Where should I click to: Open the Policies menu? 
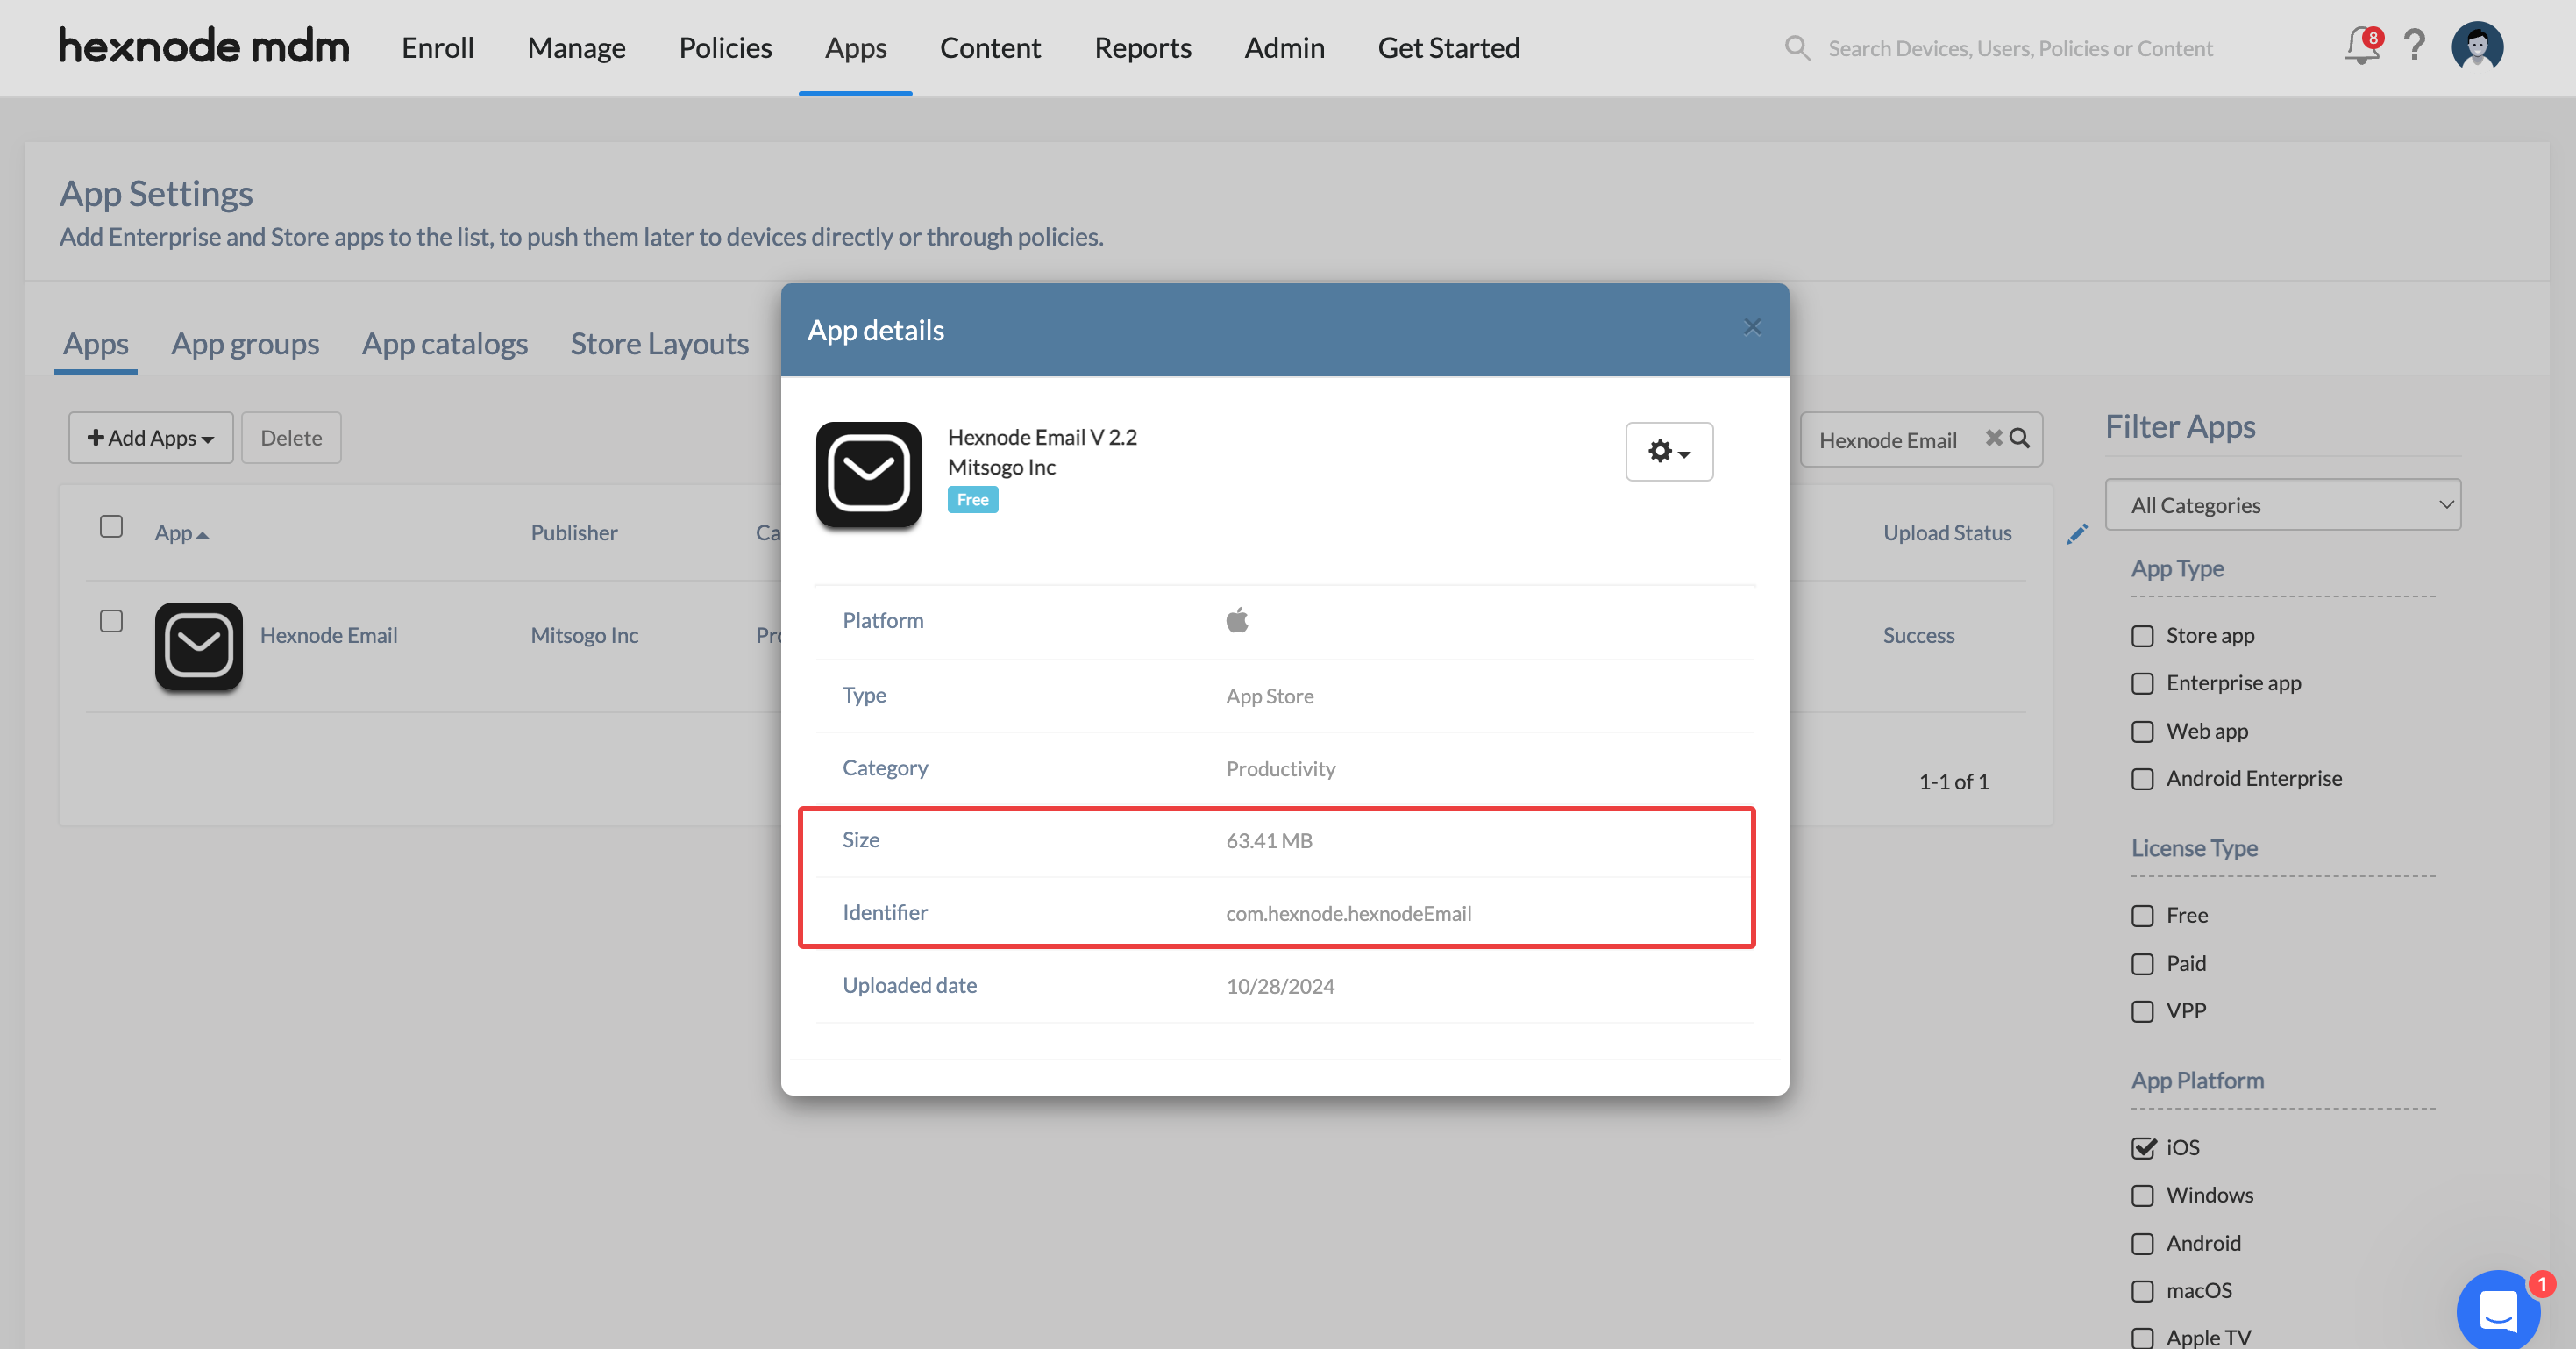725,47
